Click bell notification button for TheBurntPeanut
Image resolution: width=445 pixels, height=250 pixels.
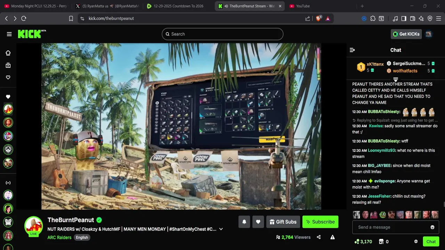244,222
